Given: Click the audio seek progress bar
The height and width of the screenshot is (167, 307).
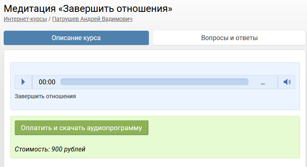Looking at the screenshot, I should tap(155, 82).
